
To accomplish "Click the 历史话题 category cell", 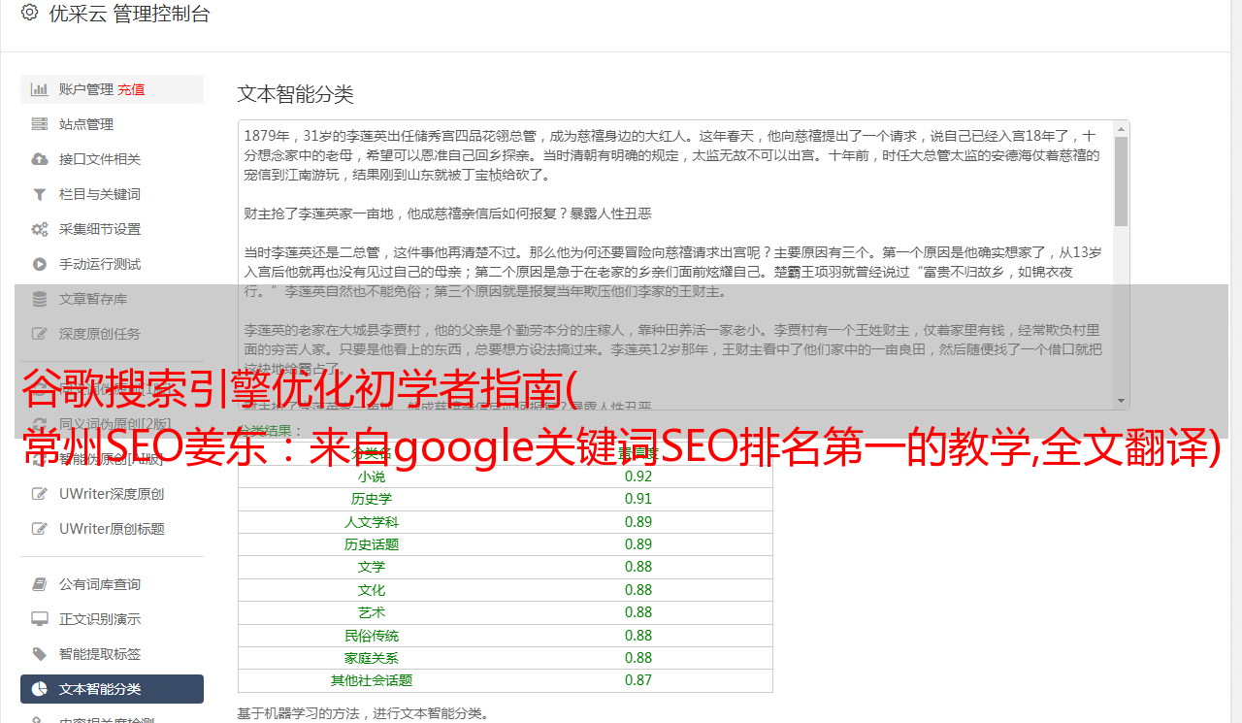I will pos(371,544).
